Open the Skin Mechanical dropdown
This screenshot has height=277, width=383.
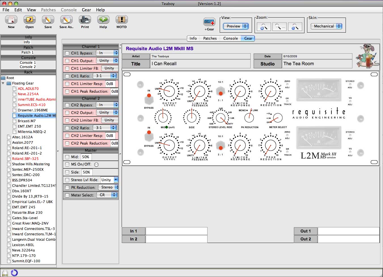pyautogui.click(x=326, y=26)
